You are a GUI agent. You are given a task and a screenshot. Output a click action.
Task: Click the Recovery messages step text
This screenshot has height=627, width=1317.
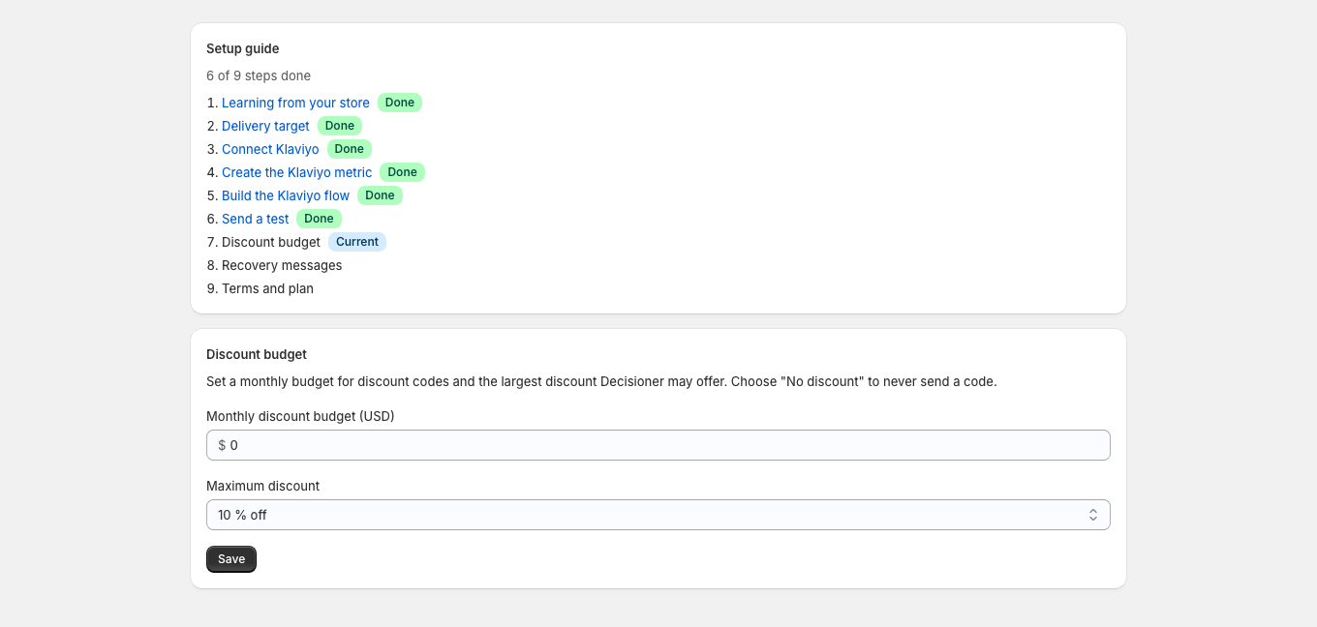282,265
